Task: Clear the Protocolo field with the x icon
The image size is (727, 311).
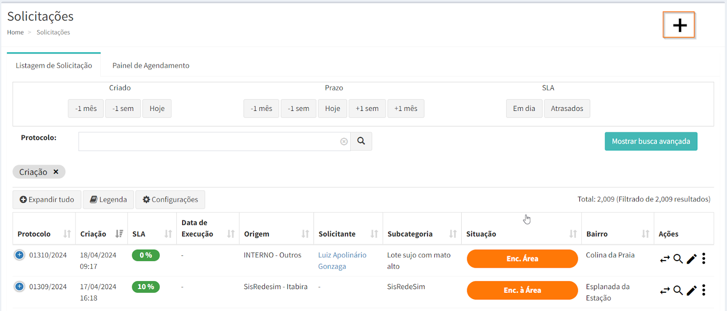Action: 344,142
